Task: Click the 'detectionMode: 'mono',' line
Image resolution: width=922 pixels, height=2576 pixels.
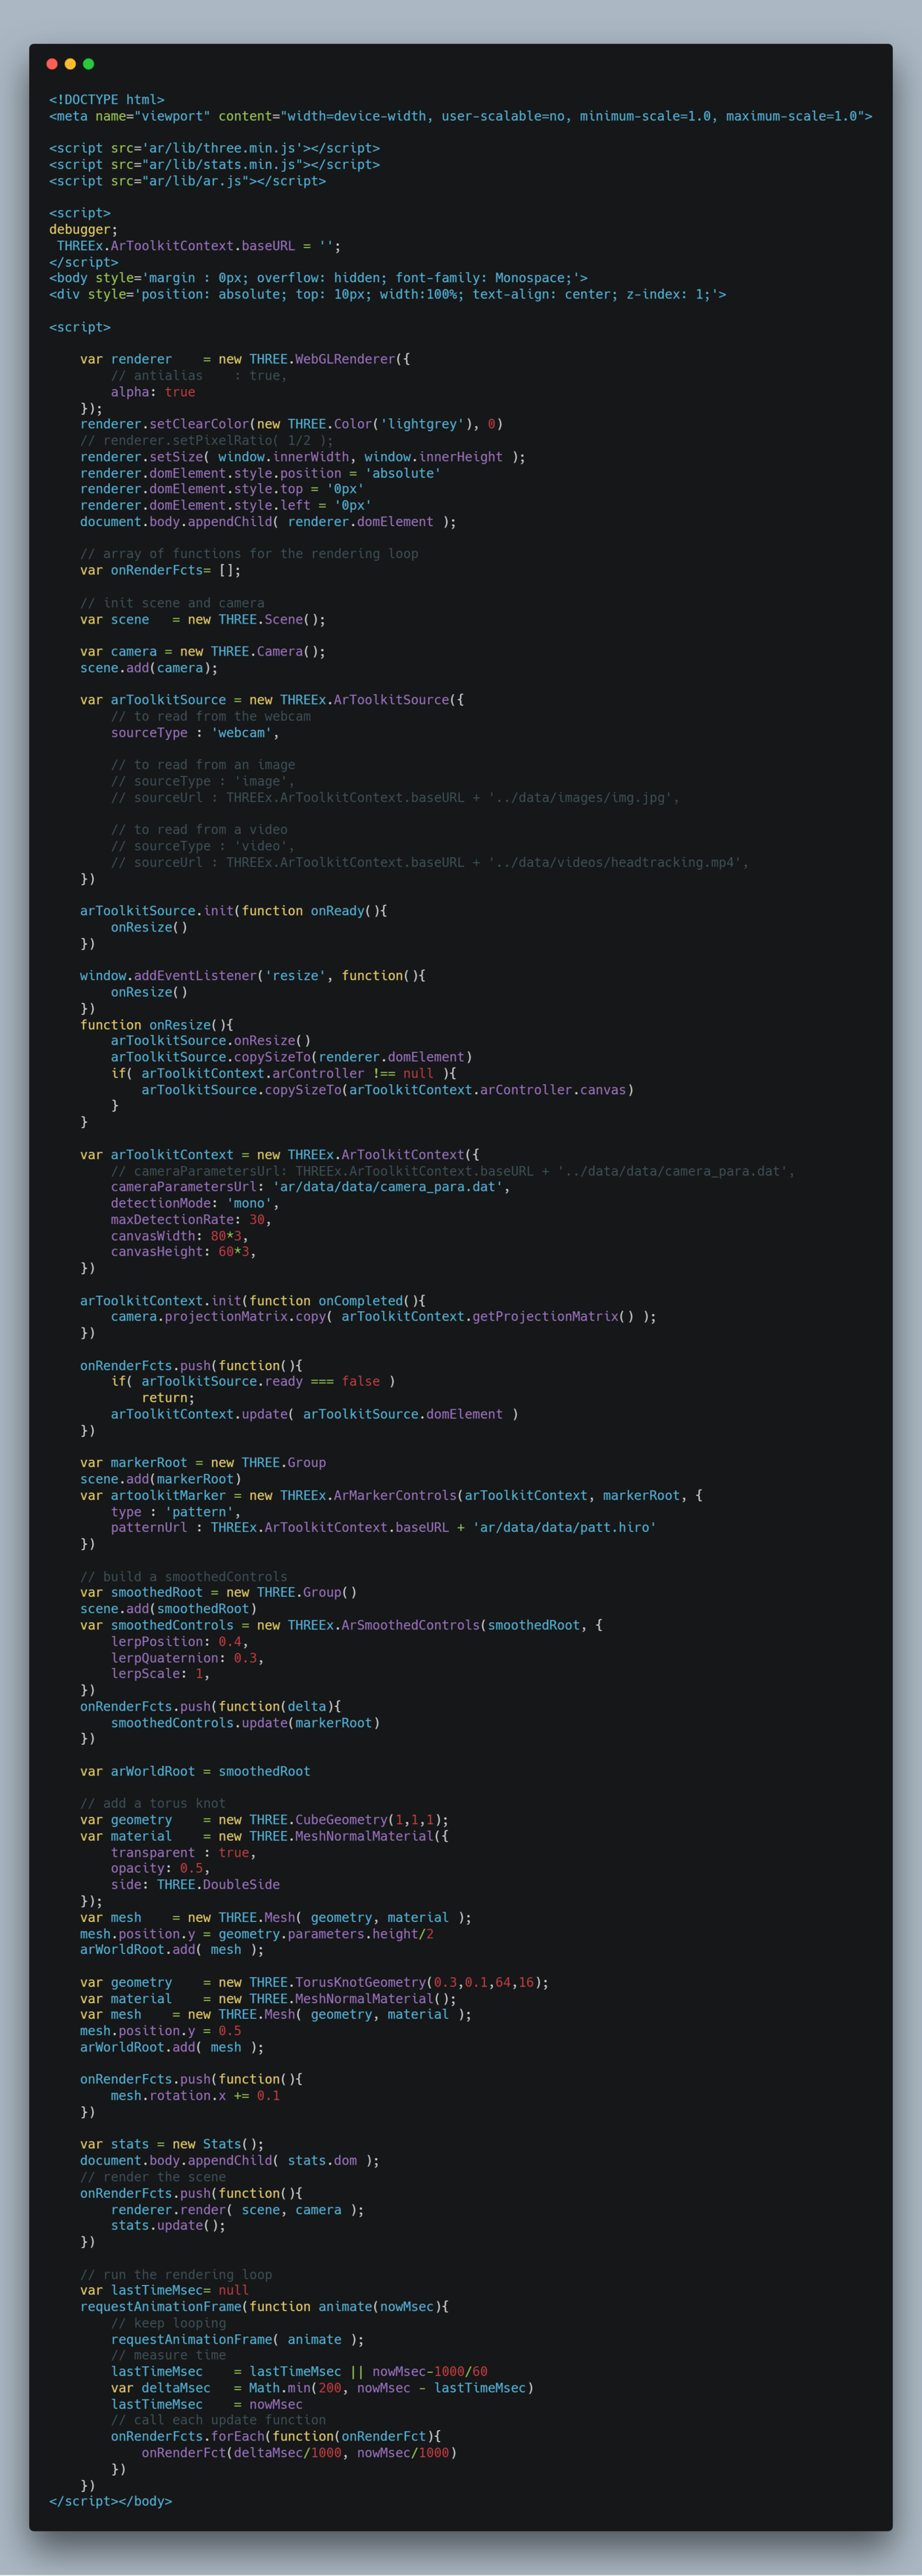Action: pos(195,1203)
